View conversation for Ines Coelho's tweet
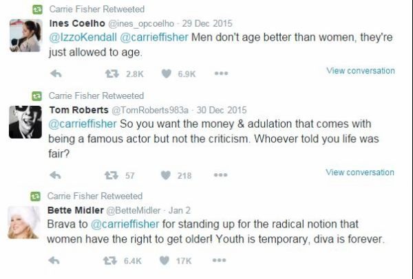Viewport: 413px width, 279px height. (360, 71)
